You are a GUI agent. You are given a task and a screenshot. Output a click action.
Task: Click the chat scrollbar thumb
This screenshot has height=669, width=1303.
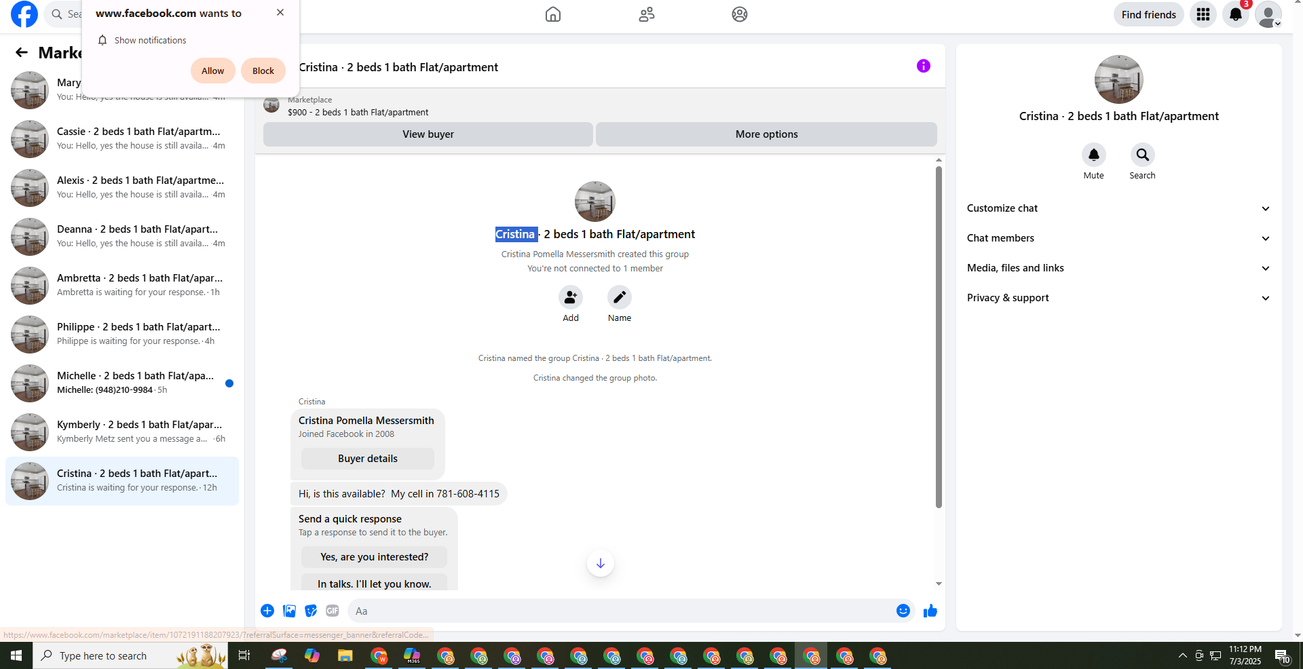click(939, 337)
